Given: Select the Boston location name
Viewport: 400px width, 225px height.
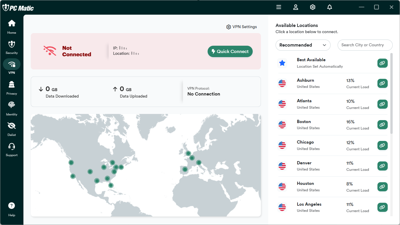Looking at the screenshot, I should click(304, 122).
